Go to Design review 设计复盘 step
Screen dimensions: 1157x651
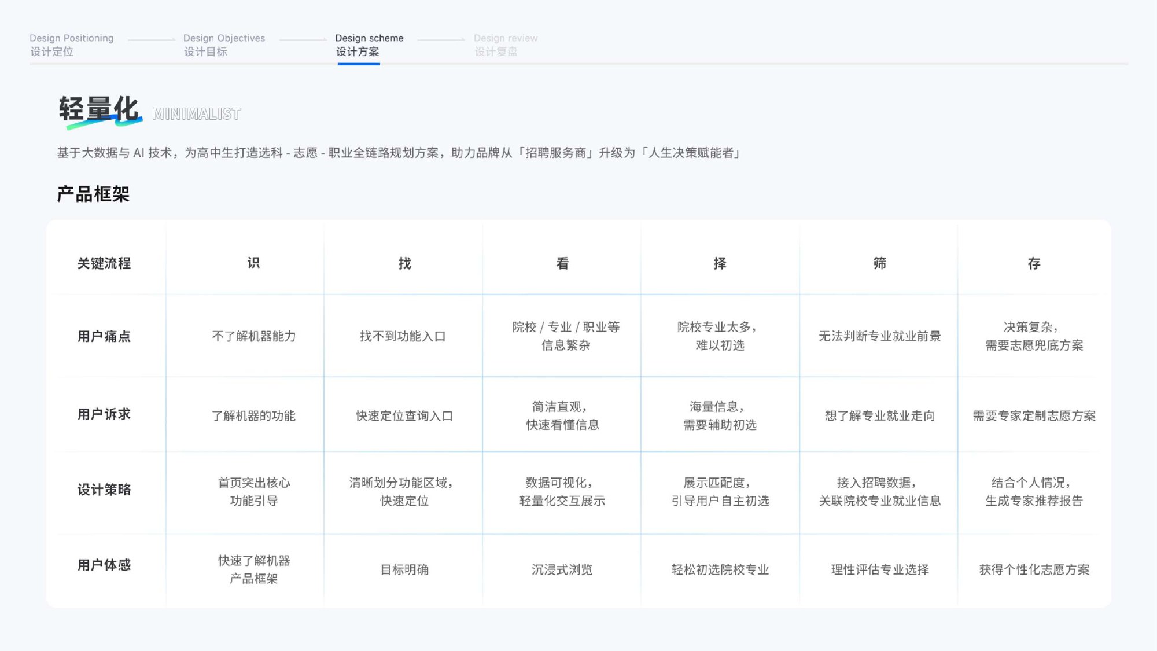506,45
